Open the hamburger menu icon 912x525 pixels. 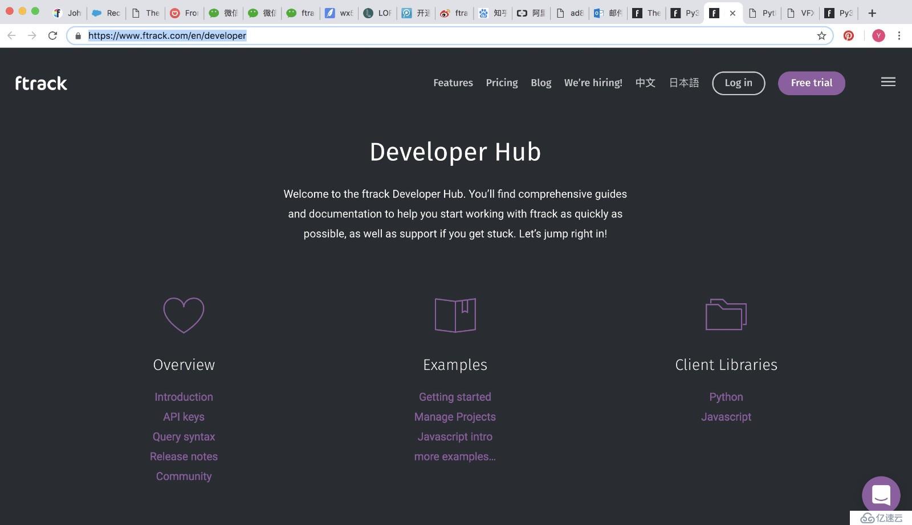[x=888, y=82]
